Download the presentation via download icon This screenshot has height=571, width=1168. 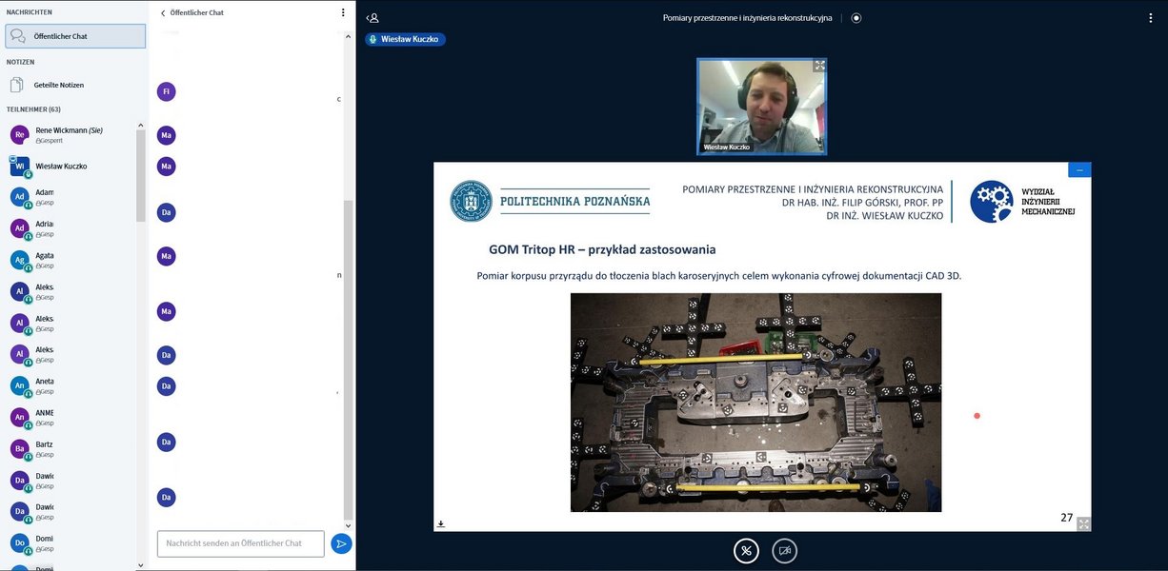pos(441,523)
